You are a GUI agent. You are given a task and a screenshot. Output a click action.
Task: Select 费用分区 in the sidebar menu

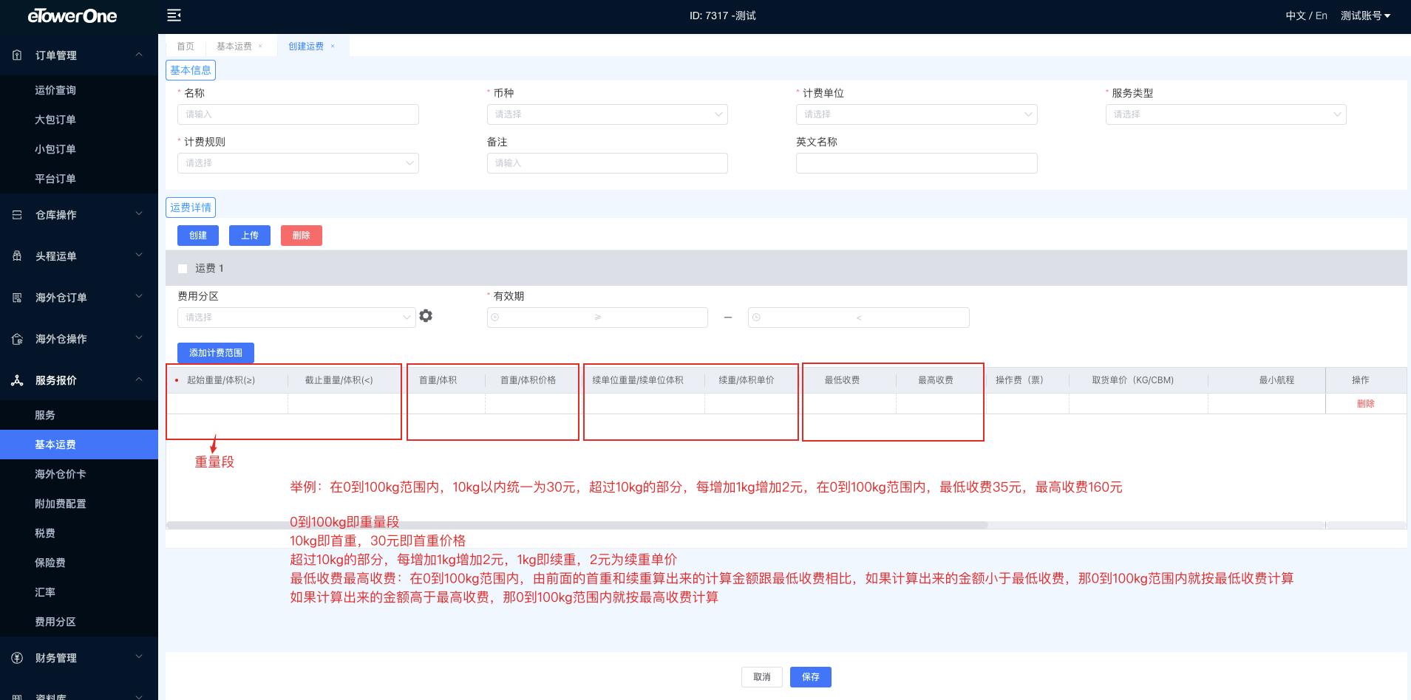point(55,622)
